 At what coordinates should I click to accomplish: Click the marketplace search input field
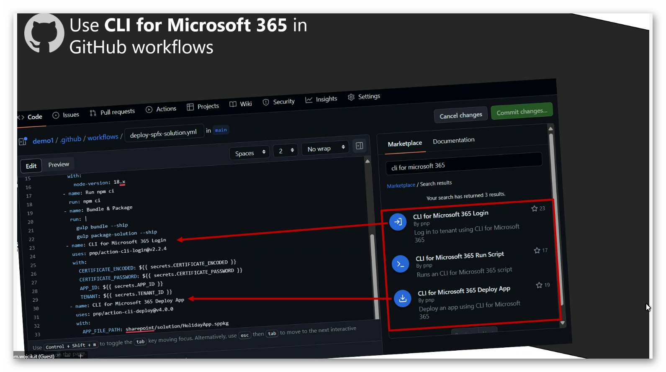463,163
